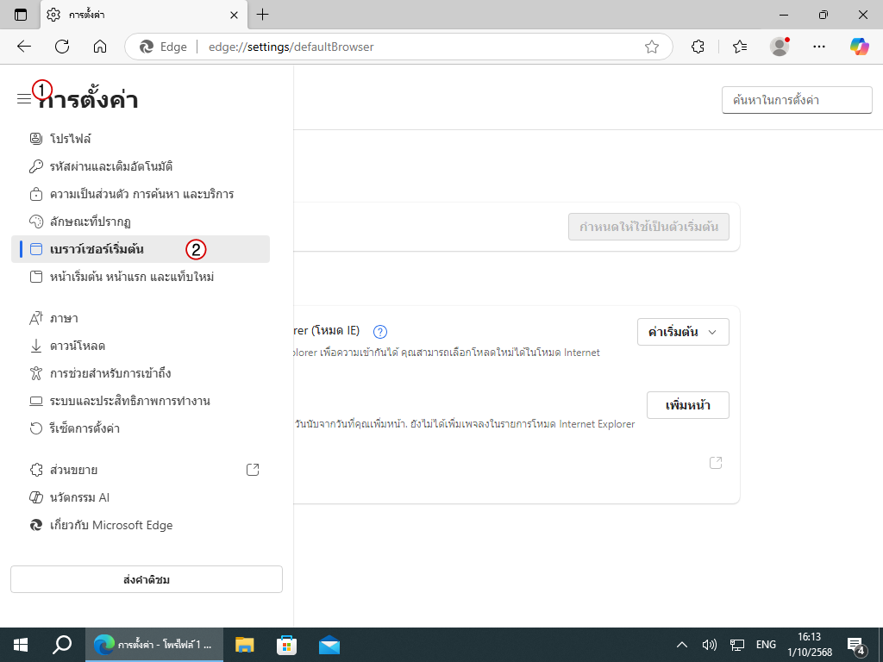Viewport: 883px width, 662px height.
Task: Click the ส่งคำติชม button
Action: (147, 579)
